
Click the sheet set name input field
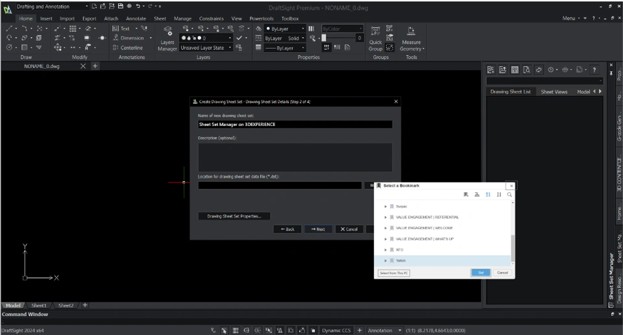(295, 125)
